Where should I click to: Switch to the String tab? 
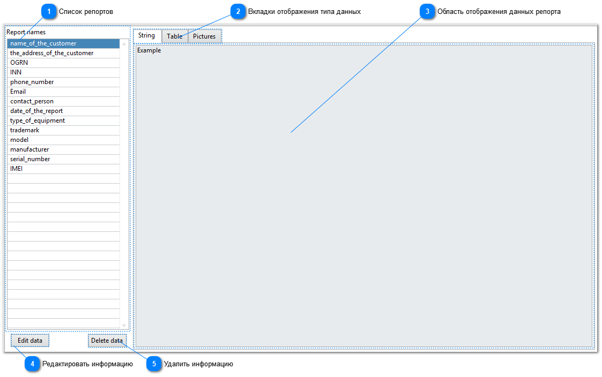[146, 35]
